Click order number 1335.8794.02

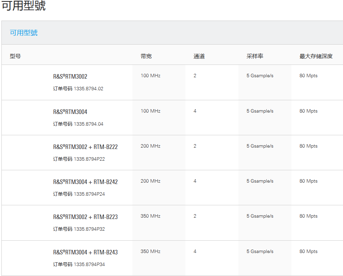88,89
